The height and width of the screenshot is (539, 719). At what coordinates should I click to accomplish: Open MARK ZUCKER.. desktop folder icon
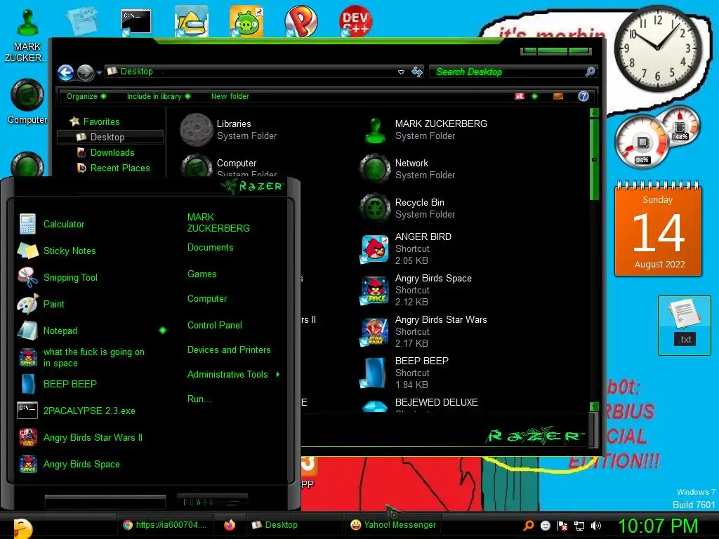pos(27,36)
